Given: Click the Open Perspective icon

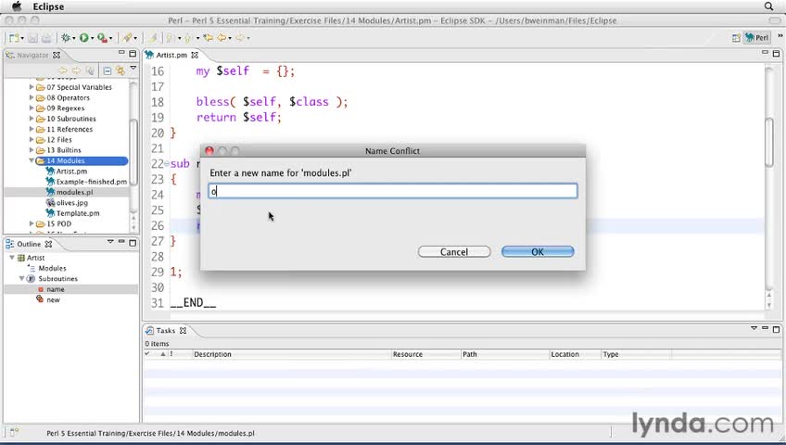Looking at the screenshot, I should (736, 38).
